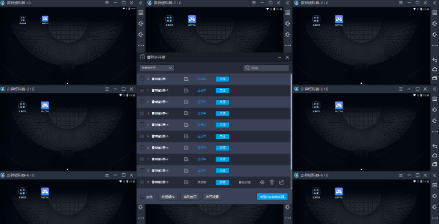
Task: Click blue start (启动) button for 雷电模拟器-9
Action: (x=222, y=182)
